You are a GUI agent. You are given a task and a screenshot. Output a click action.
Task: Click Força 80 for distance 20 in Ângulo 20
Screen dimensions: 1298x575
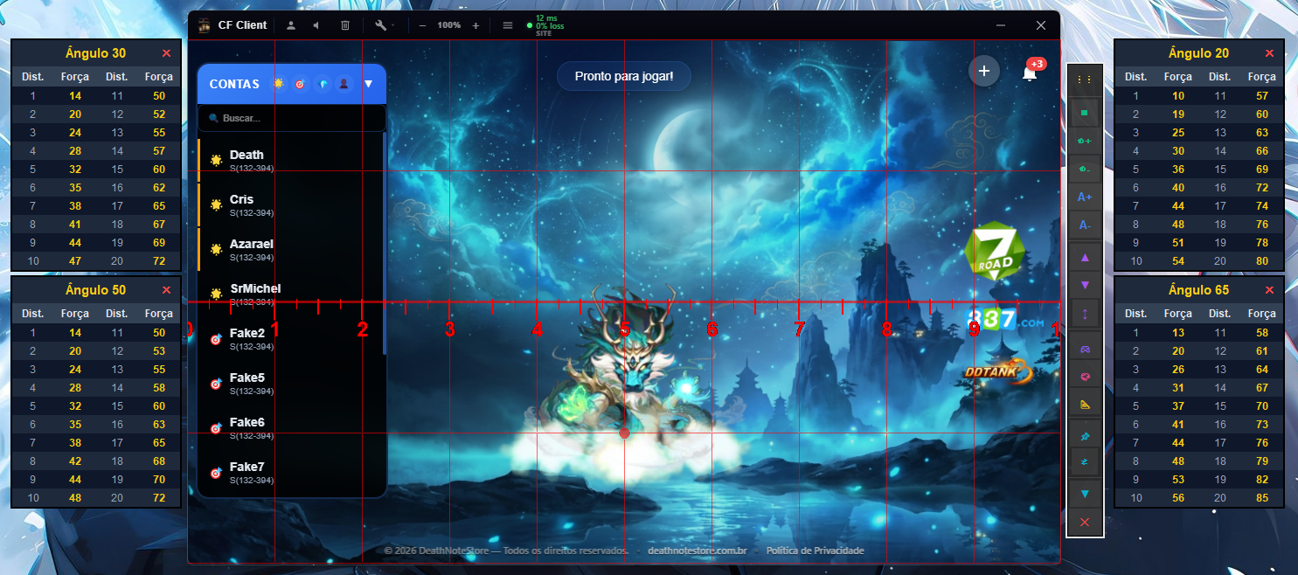[1262, 261]
